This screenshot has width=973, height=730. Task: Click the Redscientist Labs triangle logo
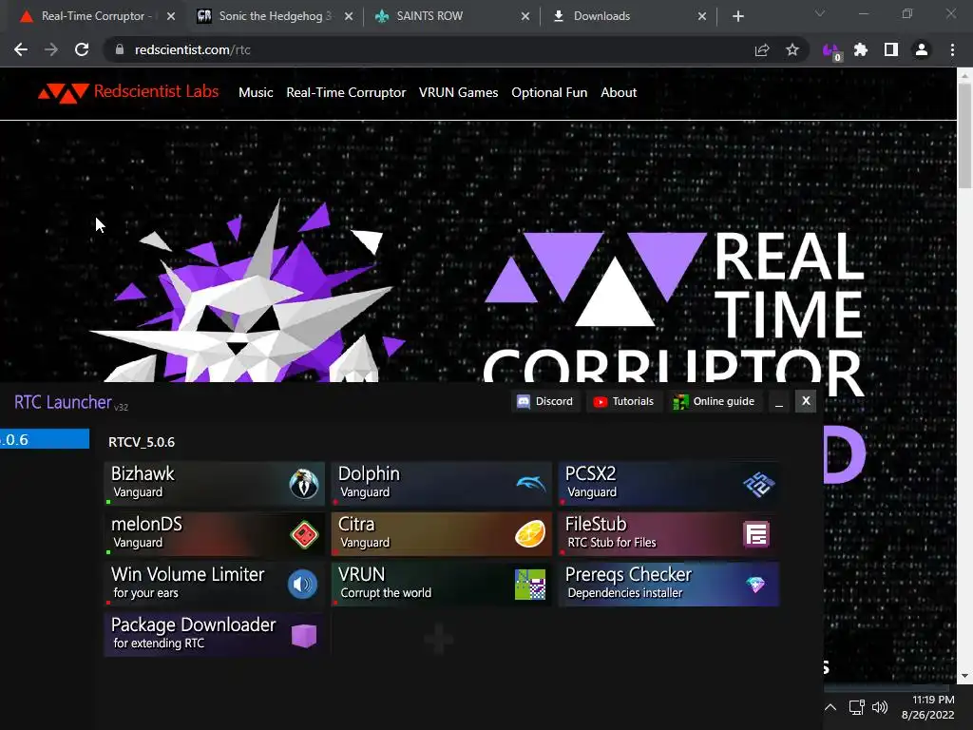pyautogui.click(x=64, y=93)
